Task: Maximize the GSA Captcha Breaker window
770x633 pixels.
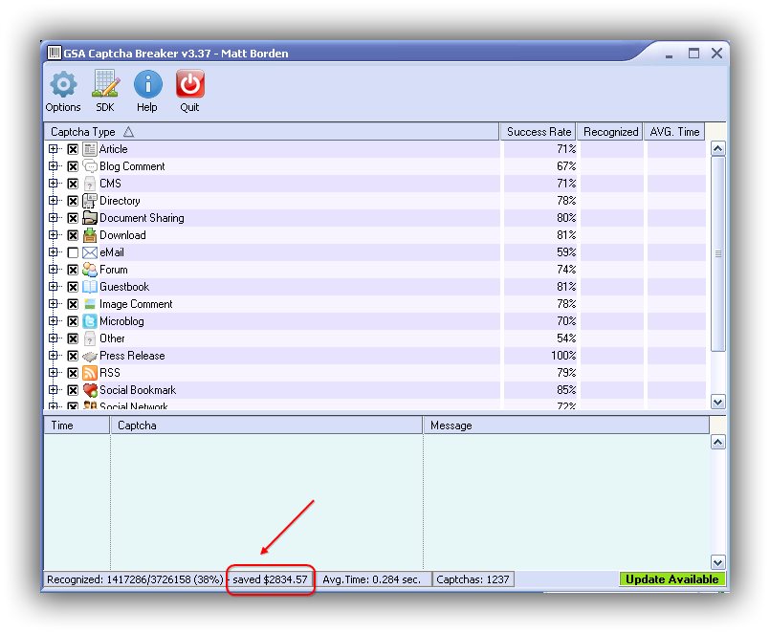Action: 693,53
